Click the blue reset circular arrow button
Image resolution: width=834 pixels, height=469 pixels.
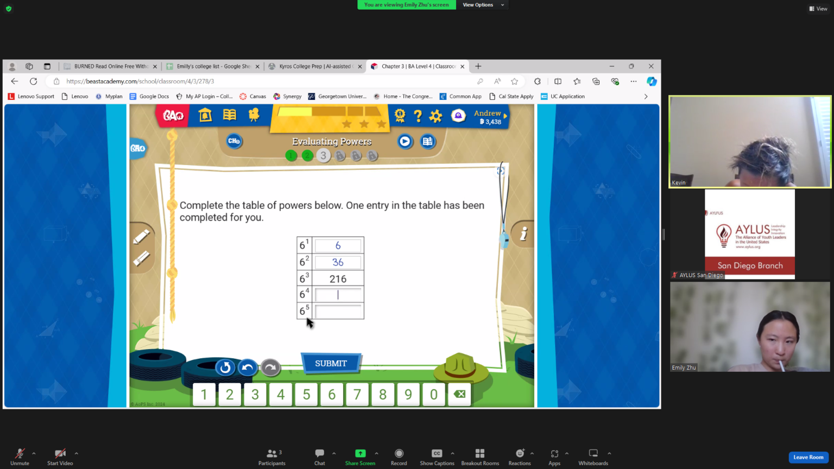225,368
